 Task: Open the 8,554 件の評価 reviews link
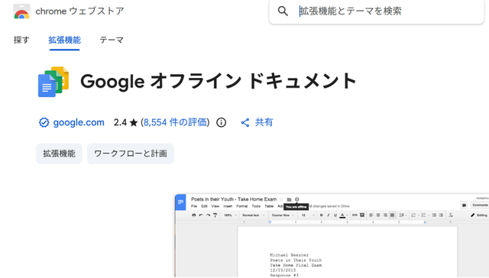pos(175,122)
